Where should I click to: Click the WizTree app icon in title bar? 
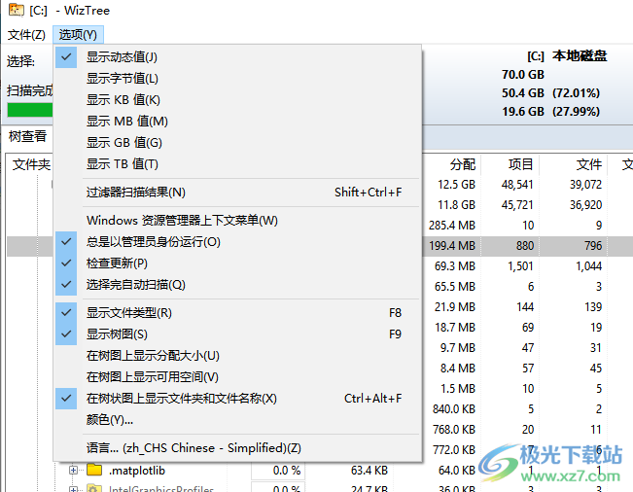[x=17, y=10]
